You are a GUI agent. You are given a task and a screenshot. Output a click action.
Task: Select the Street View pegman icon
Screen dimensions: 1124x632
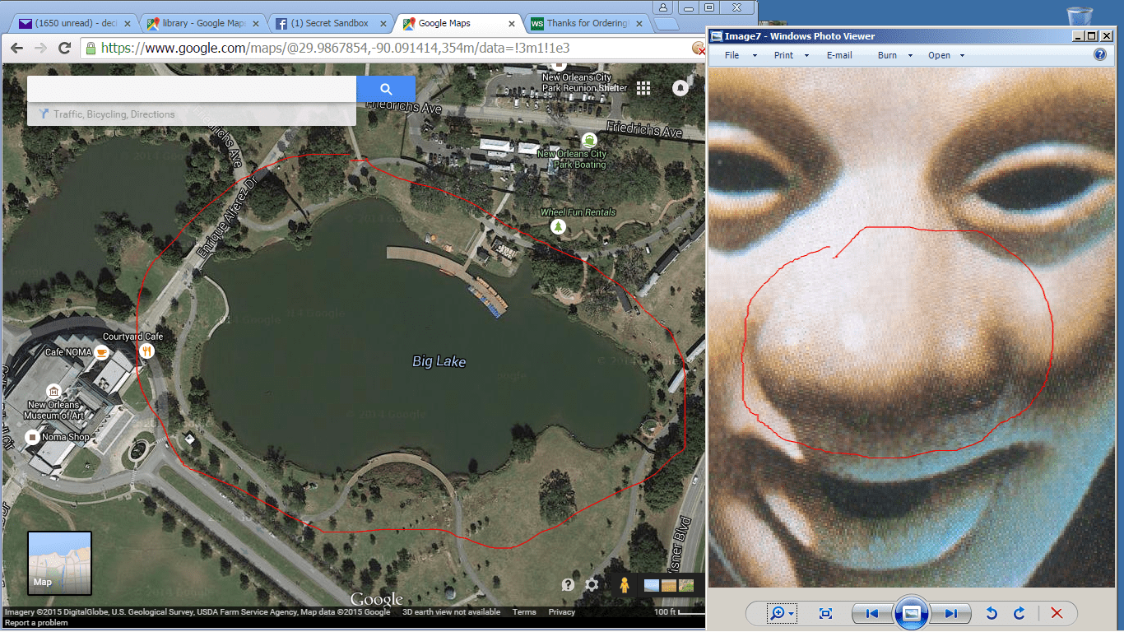tap(625, 585)
